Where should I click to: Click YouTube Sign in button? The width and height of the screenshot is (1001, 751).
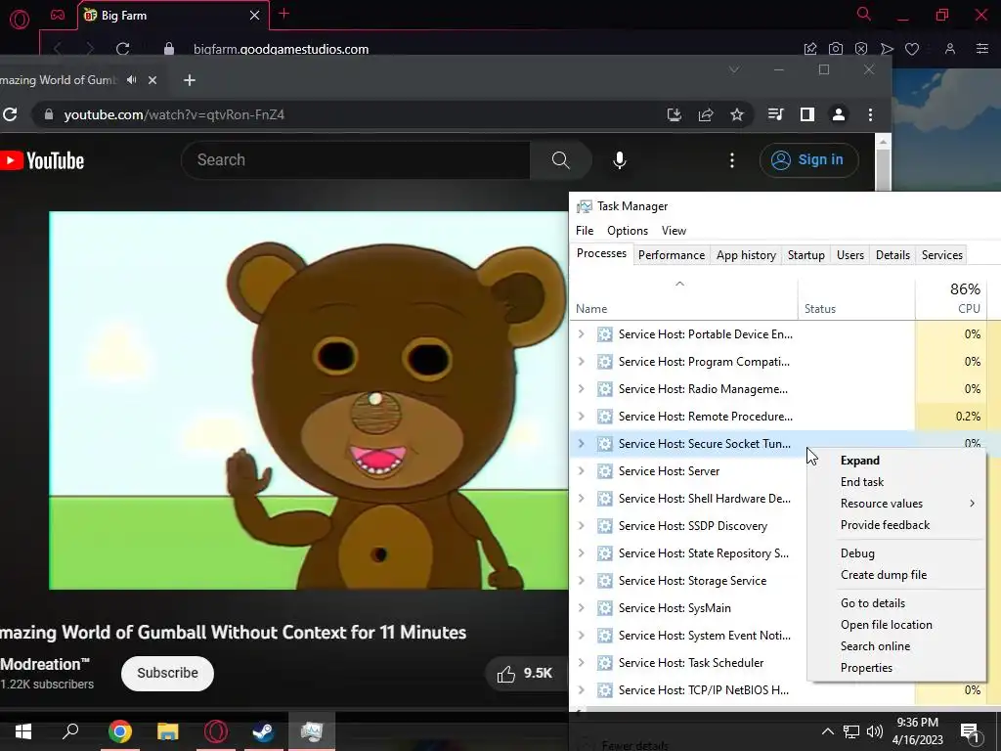[x=808, y=159]
